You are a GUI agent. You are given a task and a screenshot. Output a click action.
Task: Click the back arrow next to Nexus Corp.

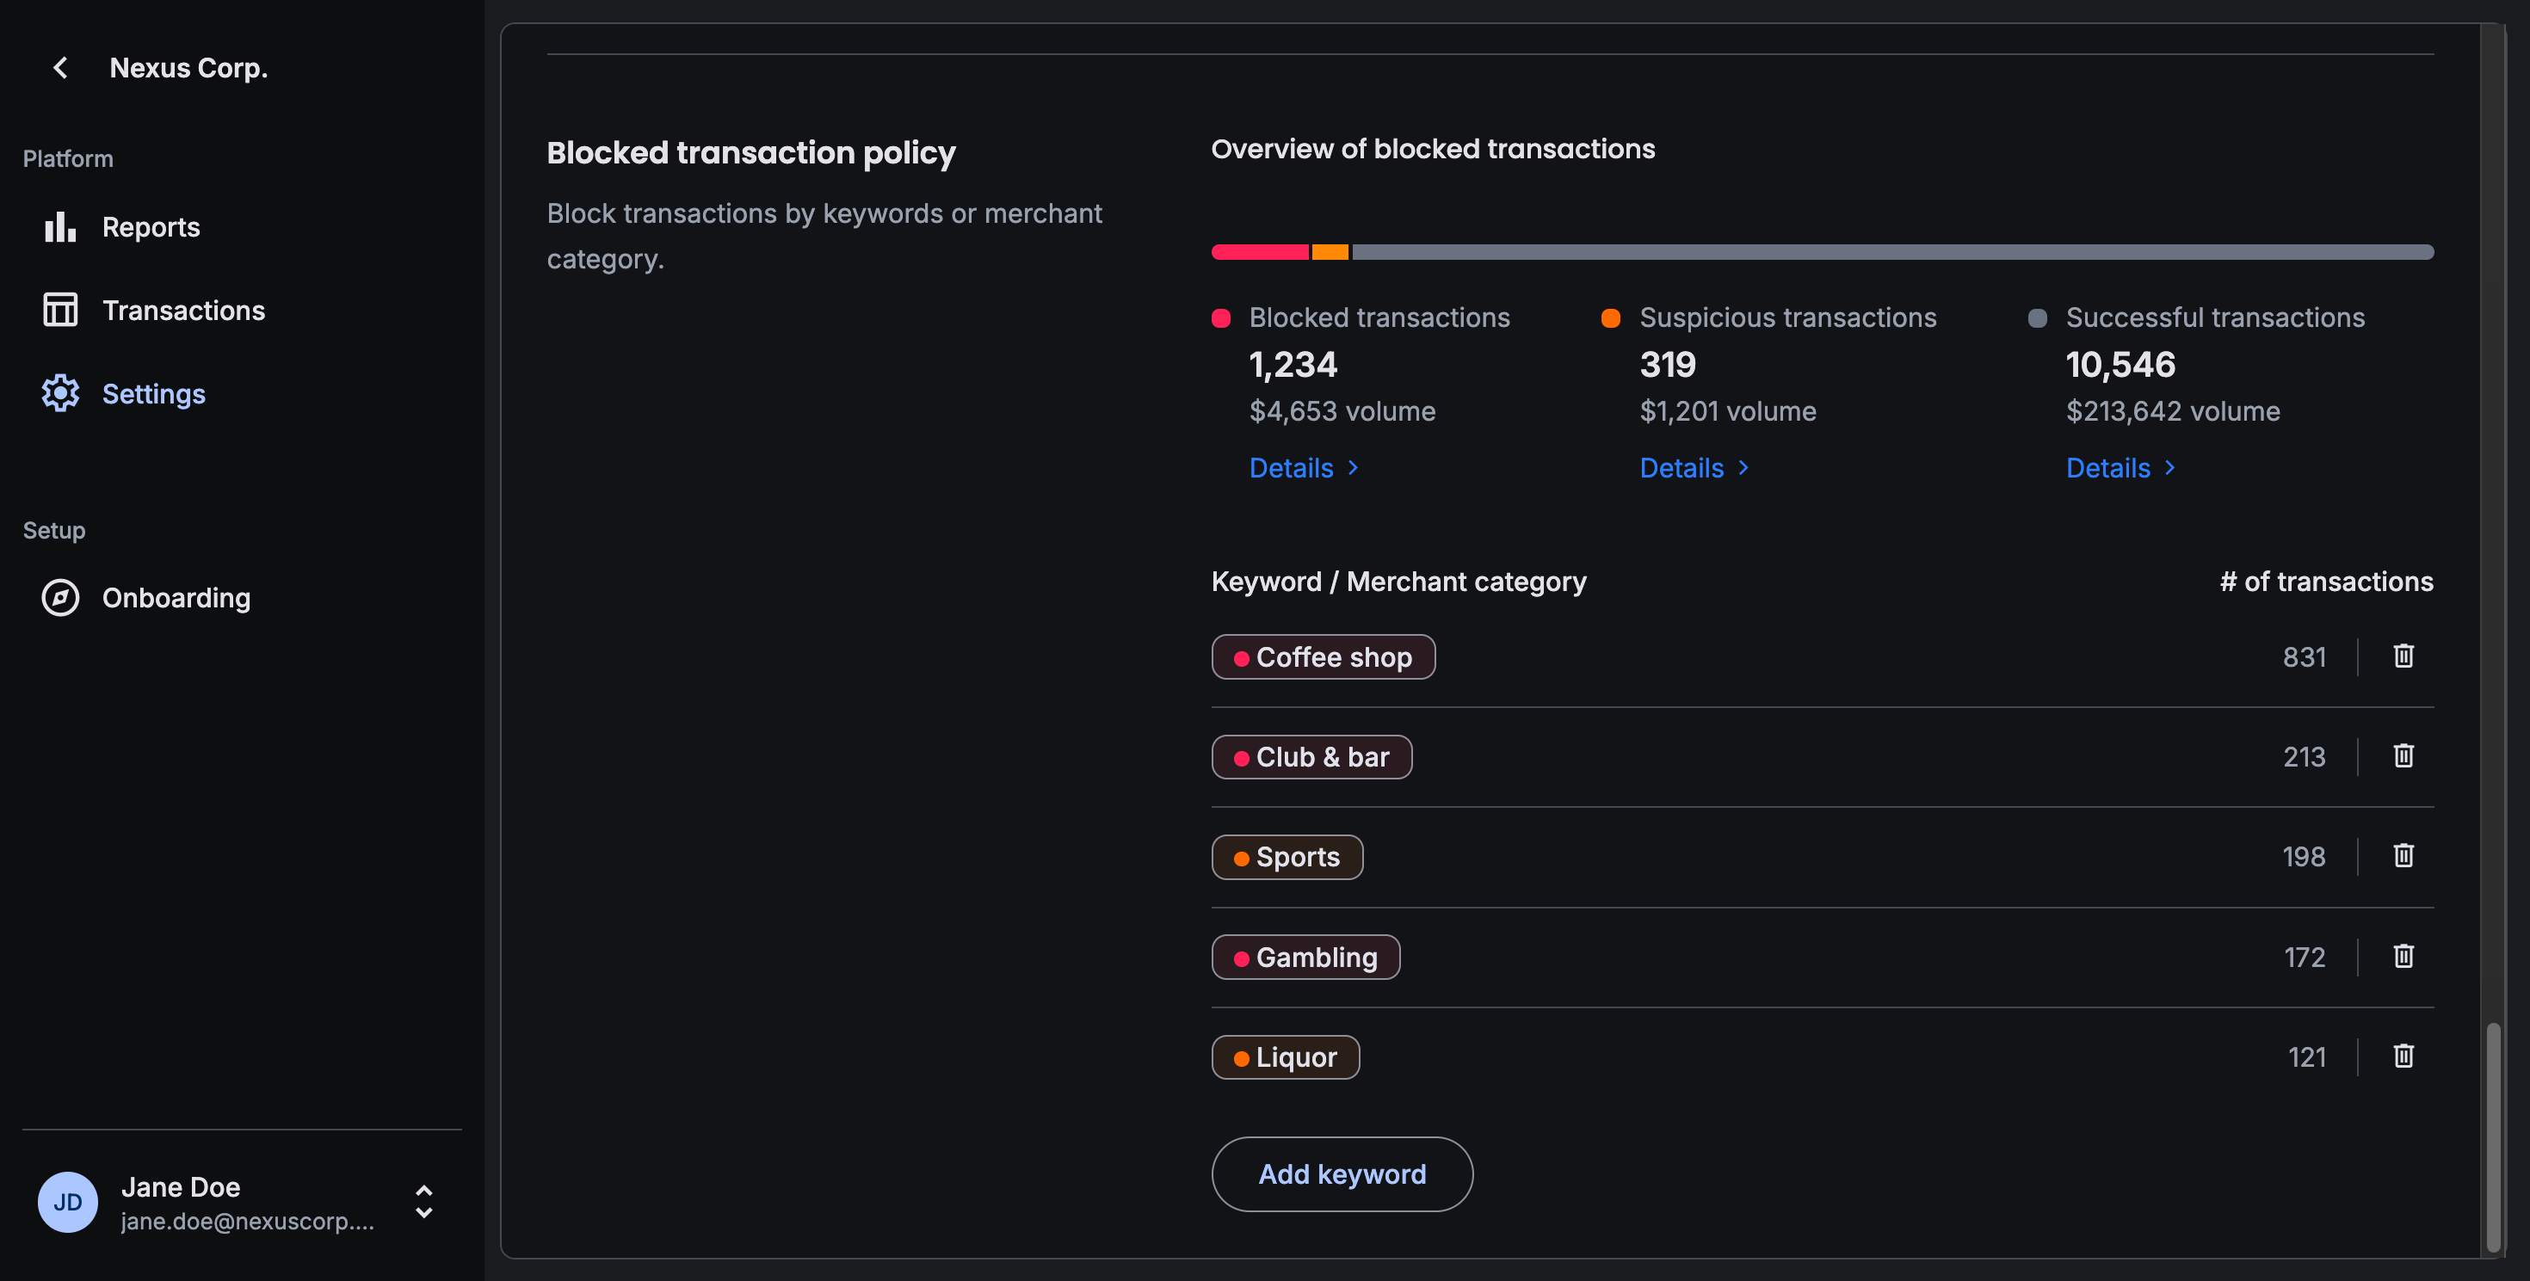pos(60,67)
